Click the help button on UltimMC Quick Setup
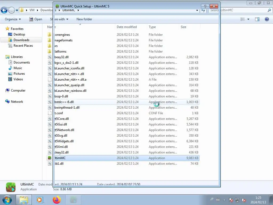Image resolution: width=273 pixels, height=205 pixels. coord(205,6)
